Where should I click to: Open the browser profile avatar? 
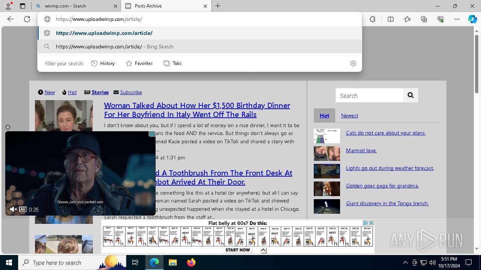pos(8,6)
